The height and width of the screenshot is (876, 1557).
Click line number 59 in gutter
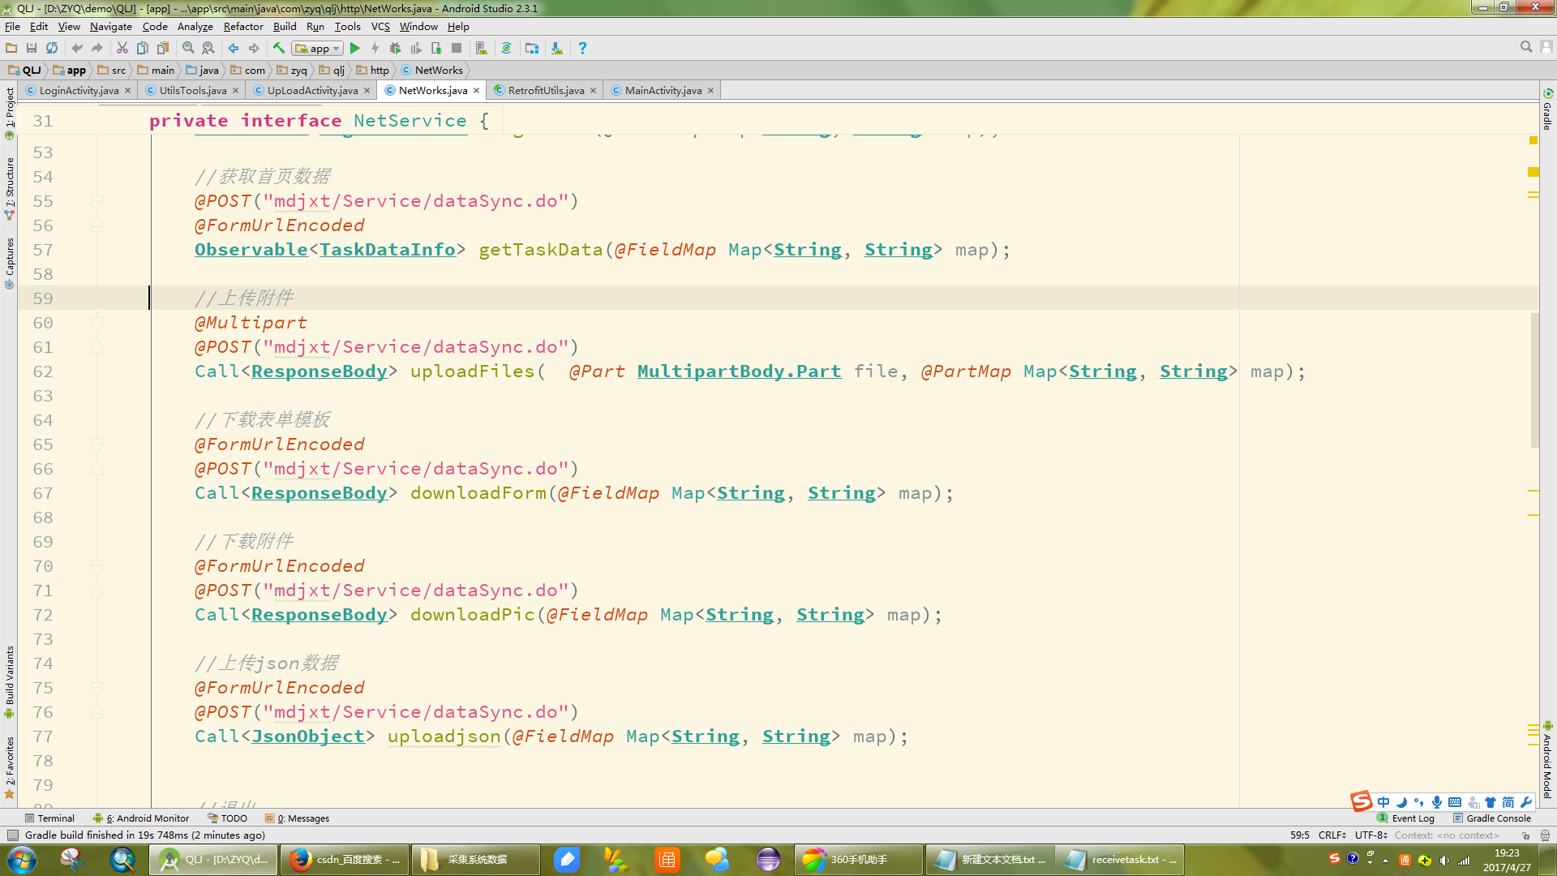[x=42, y=298]
